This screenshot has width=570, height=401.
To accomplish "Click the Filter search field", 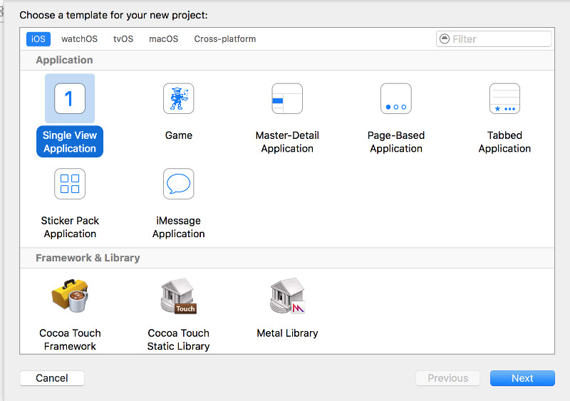I will coord(500,39).
